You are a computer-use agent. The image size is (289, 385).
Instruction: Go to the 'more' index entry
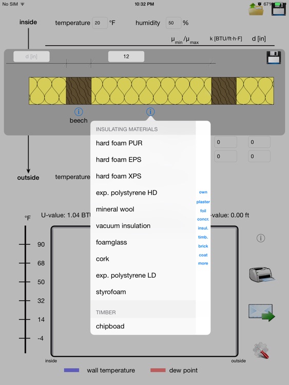(203, 263)
